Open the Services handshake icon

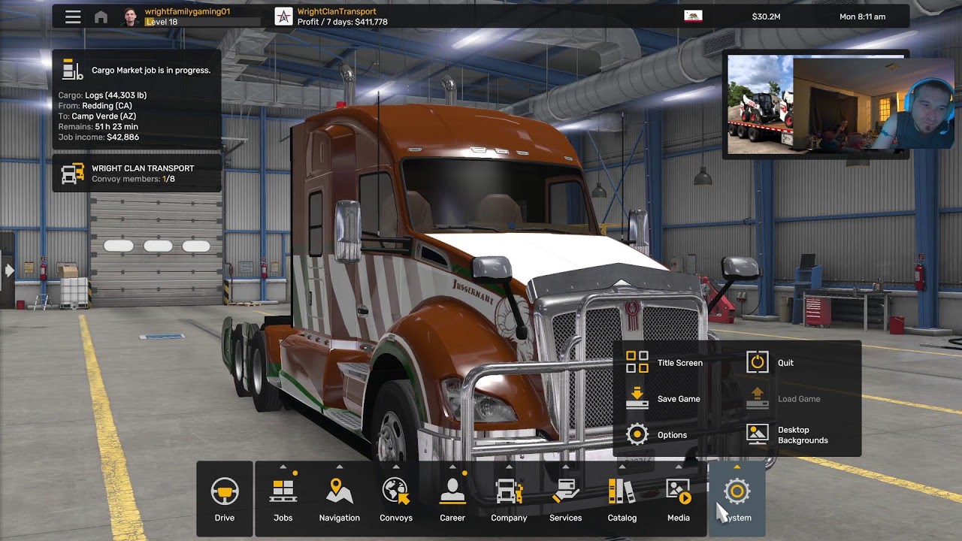[565, 491]
